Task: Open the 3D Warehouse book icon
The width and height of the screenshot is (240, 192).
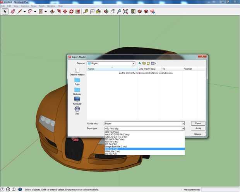Action: (x=133, y=12)
